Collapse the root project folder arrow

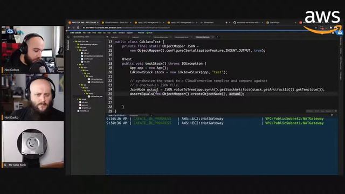click(x=74, y=41)
